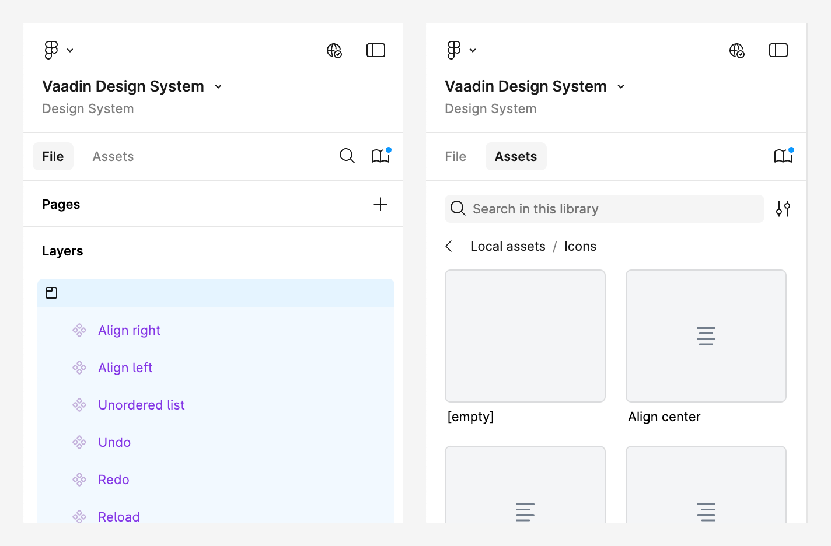Open libraries book icon in left panel
Viewport: 831px width, 546px height.
pos(381,156)
